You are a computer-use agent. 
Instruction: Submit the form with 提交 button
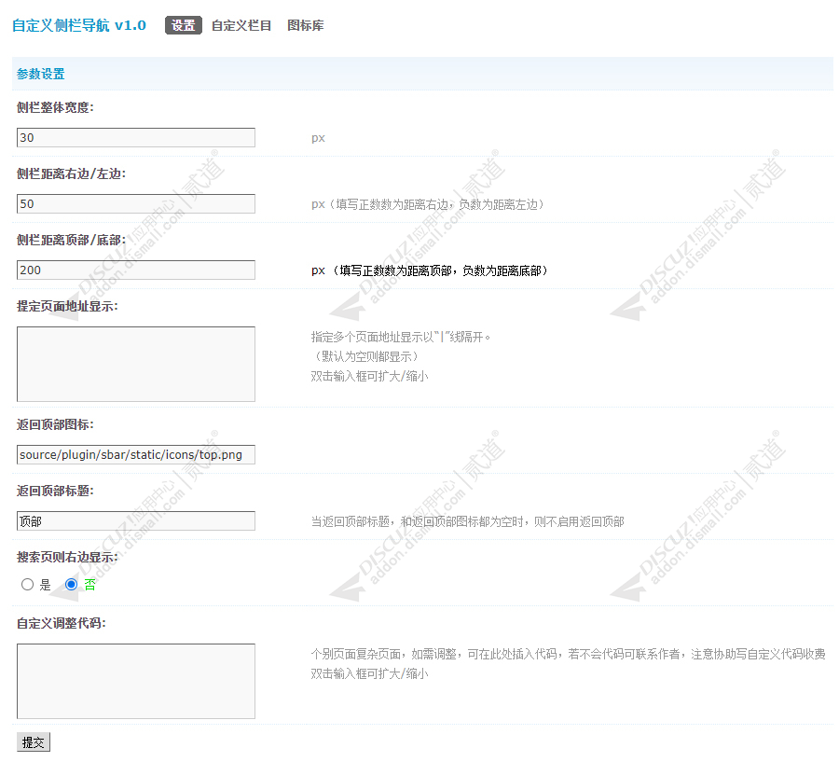click(34, 742)
